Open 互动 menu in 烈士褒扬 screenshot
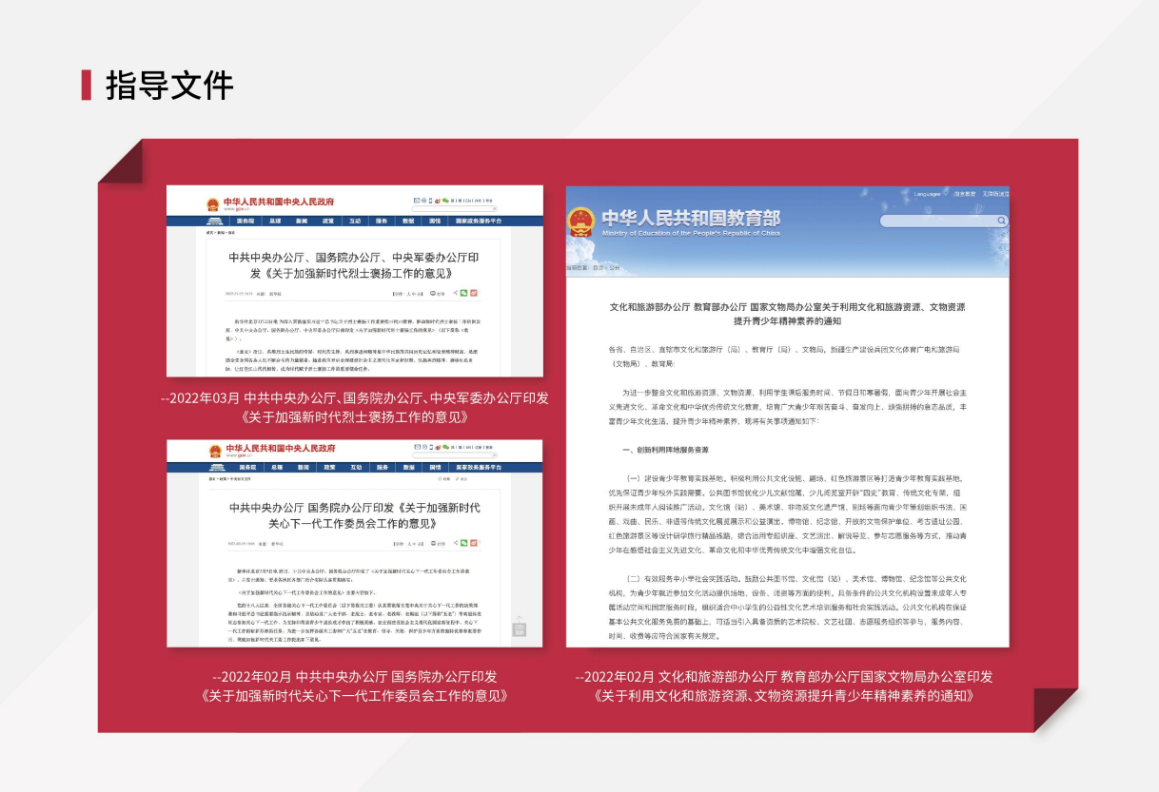Screen dimensions: 1159x792 (355, 221)
